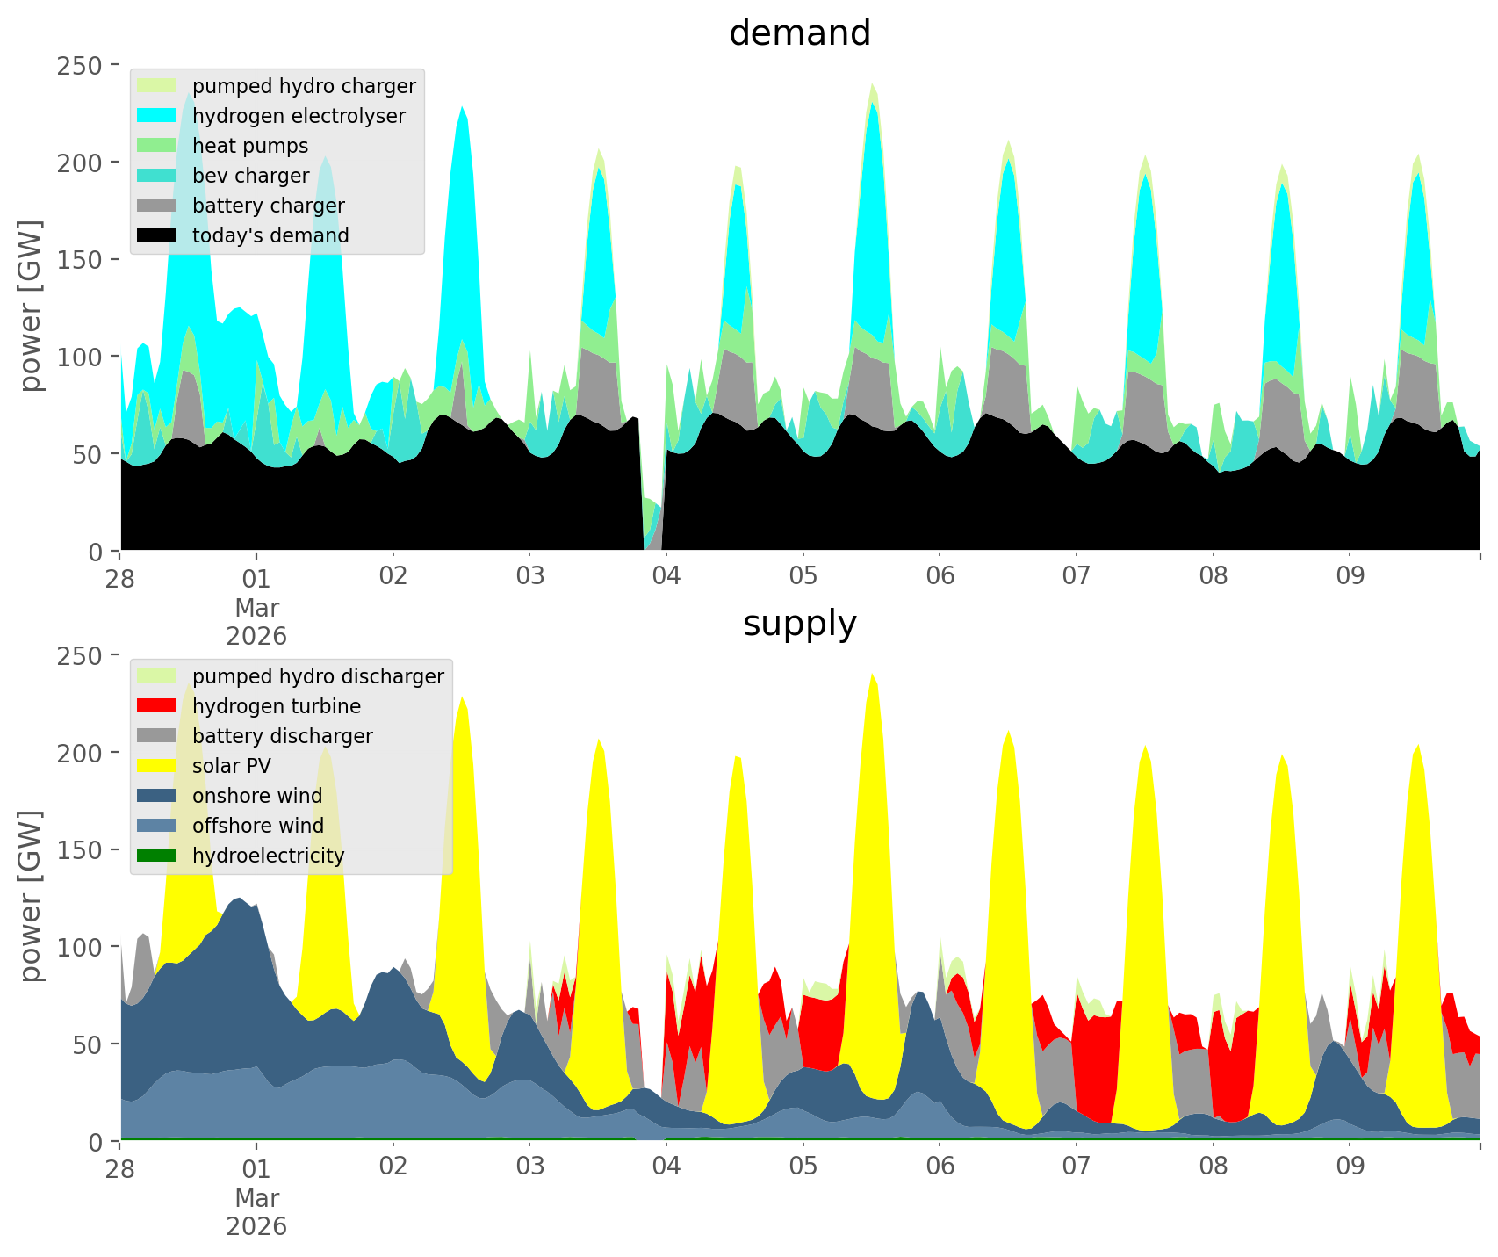
Task: Click the bev charger turquoise legend swatch
Action: 158,176
